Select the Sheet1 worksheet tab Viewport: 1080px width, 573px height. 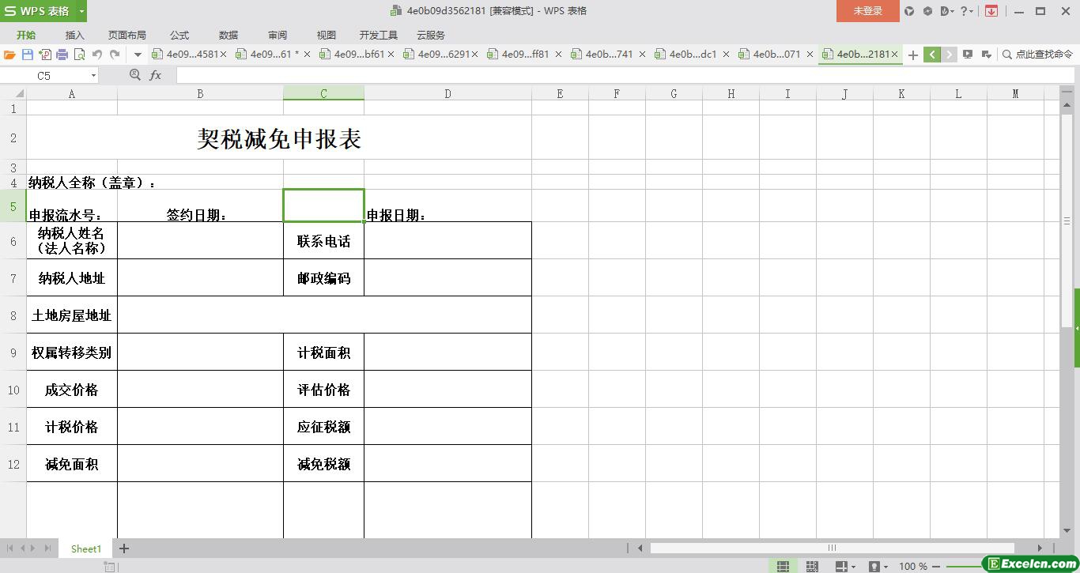coord(86,548)
